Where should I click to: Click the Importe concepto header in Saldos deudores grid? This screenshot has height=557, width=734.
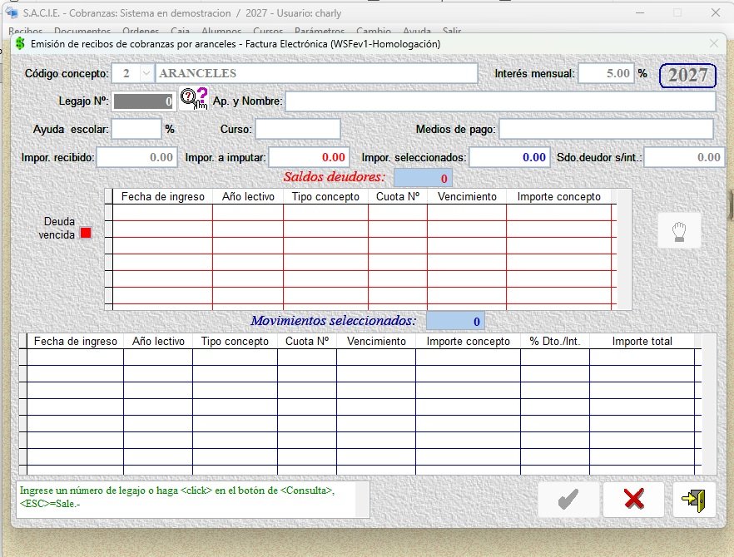click(559, 197)
